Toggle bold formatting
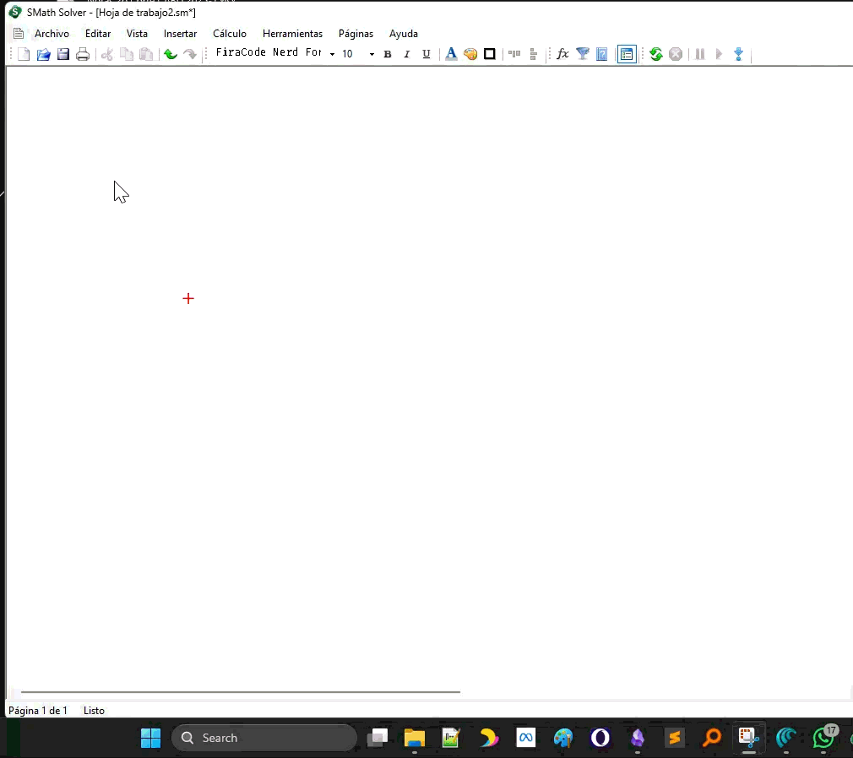853x758 pixels. (x=388, y=54)
